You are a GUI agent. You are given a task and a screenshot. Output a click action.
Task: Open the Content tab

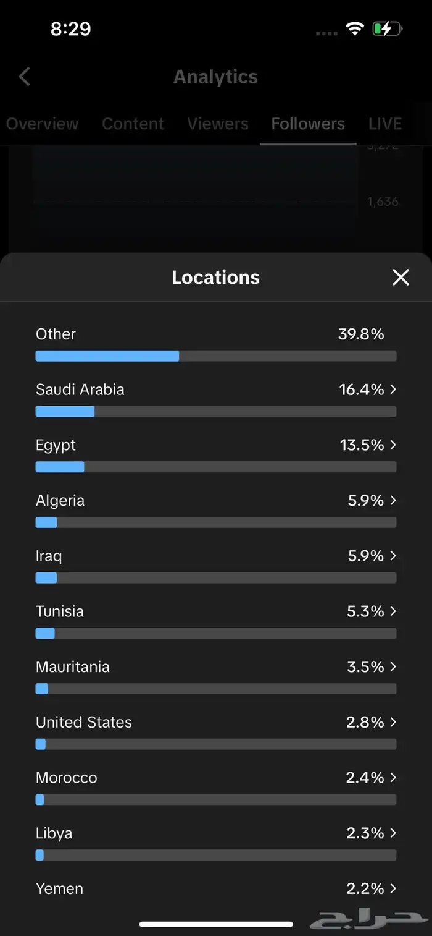click(x=133, y=124)
